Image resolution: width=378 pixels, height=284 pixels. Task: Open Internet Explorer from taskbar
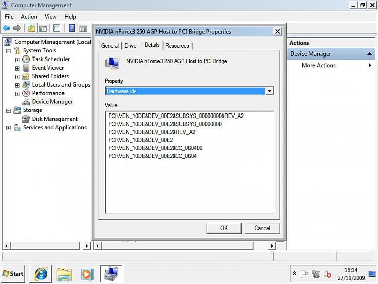tap(40, 274)
